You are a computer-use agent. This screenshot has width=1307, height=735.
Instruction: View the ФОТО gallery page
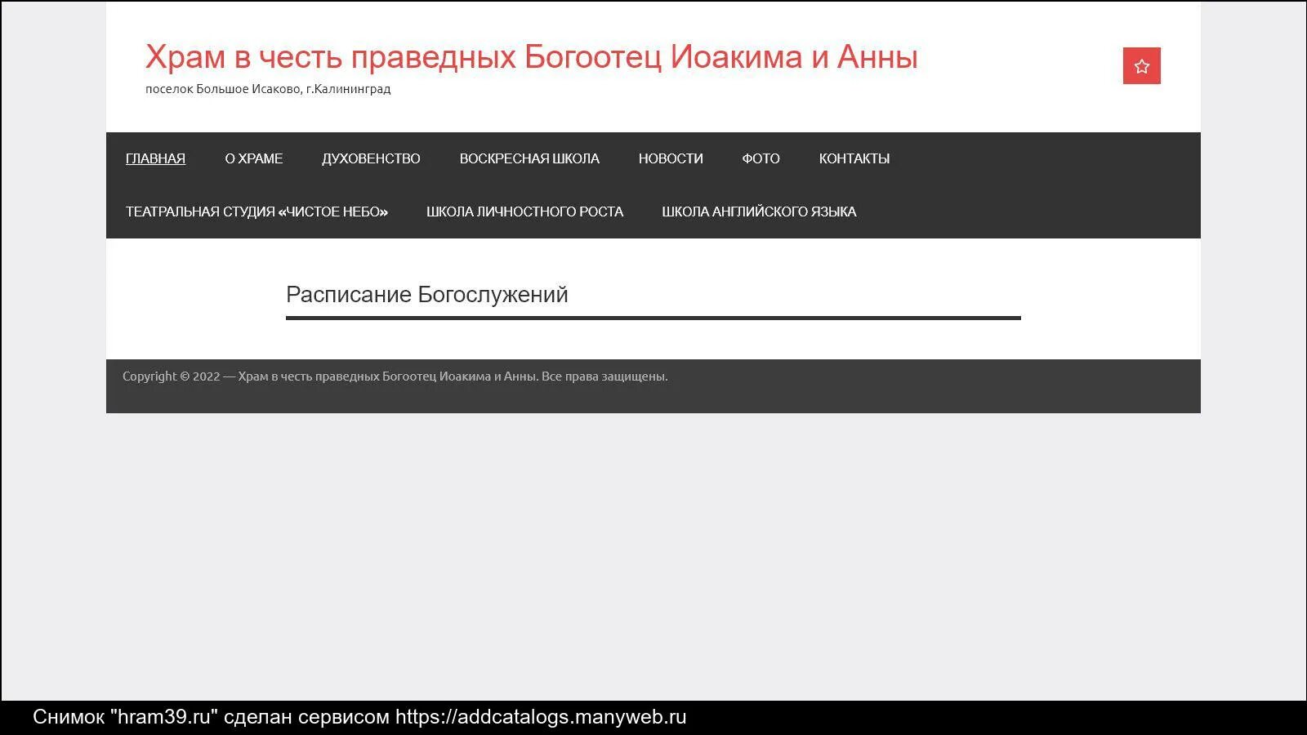761,158
